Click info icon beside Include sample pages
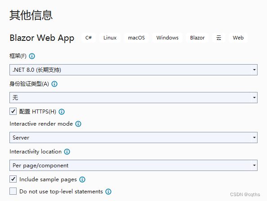 pos(82,179)
